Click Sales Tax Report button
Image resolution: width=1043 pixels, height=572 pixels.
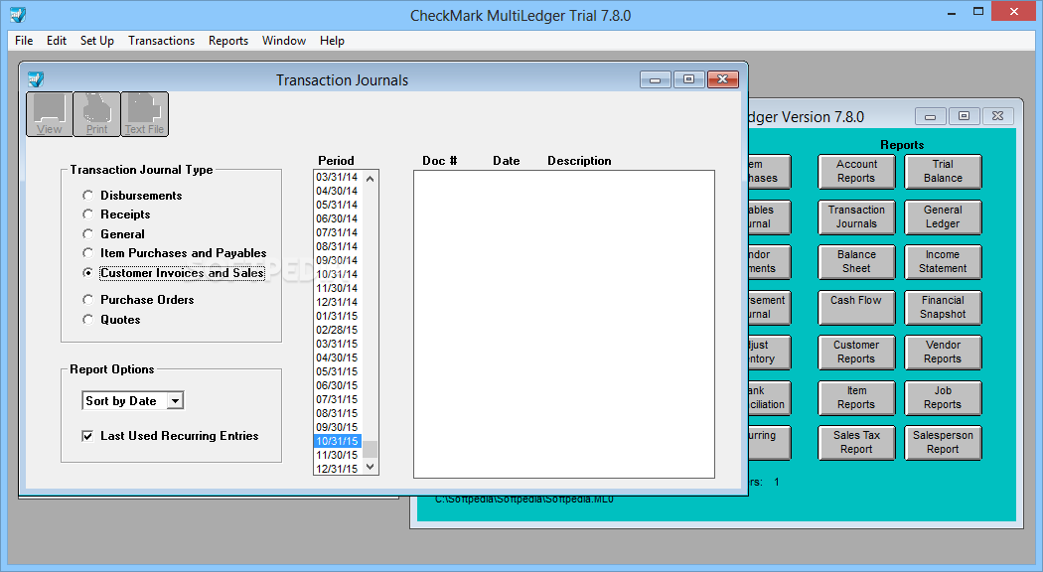[x=856, y=442]
